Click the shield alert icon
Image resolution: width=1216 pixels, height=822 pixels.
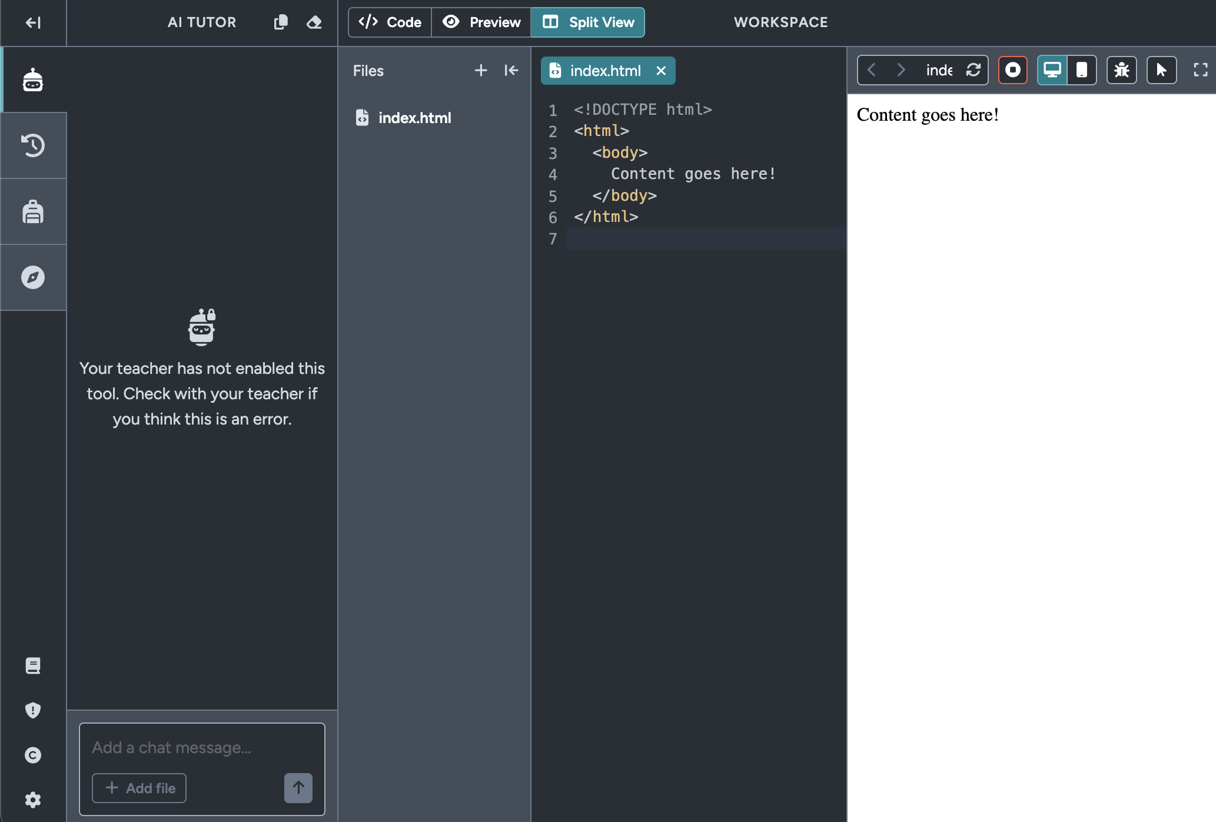33,710
